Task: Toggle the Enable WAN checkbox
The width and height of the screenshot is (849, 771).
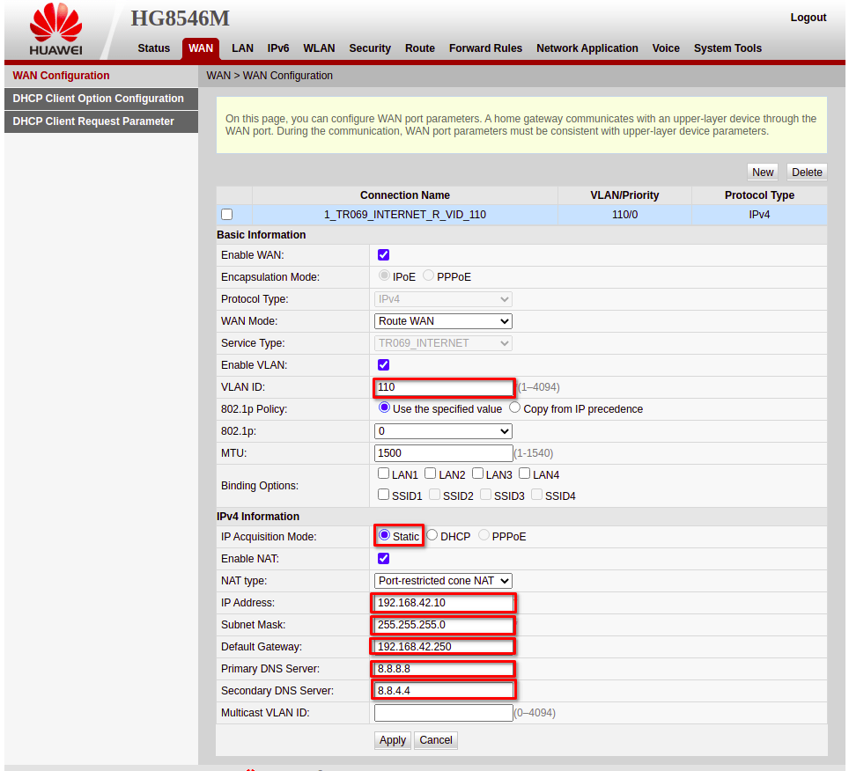Action: coord(383,255)
